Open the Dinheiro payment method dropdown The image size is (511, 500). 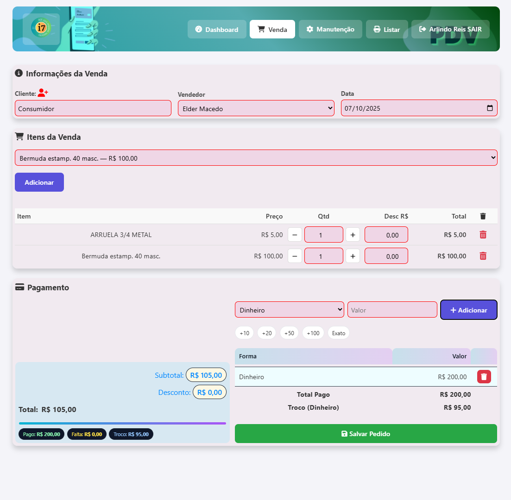(289, 310)
